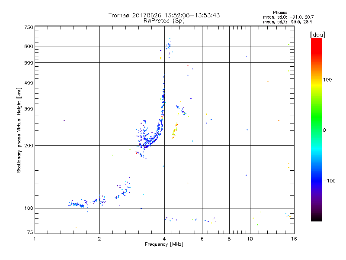Click the y-axis tick '600'
The width and height of the screenshot is (346, 260).
click(29, 46)
